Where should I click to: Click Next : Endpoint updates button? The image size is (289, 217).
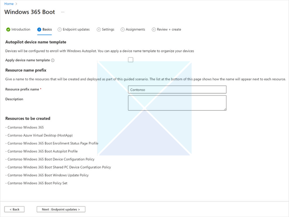(61, 209)
